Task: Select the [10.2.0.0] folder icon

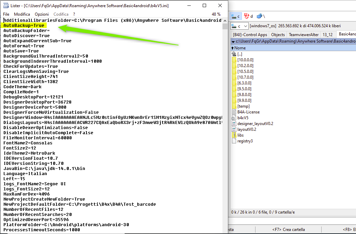Action: coord(234,66)
